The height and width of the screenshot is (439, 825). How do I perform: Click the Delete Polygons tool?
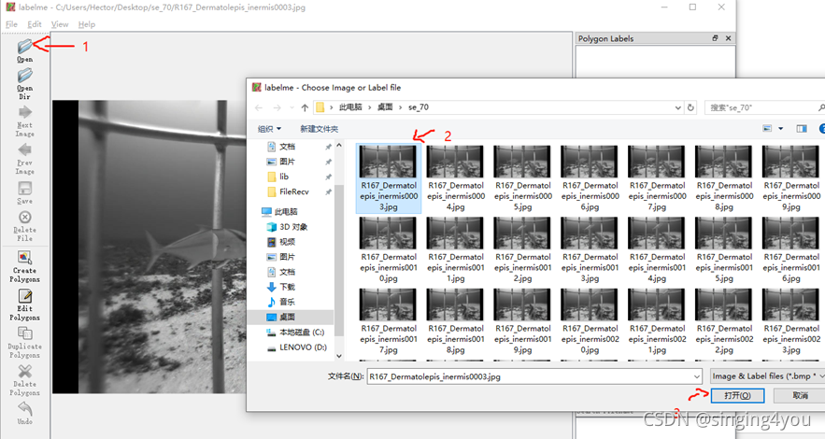[x=24, y=380]
